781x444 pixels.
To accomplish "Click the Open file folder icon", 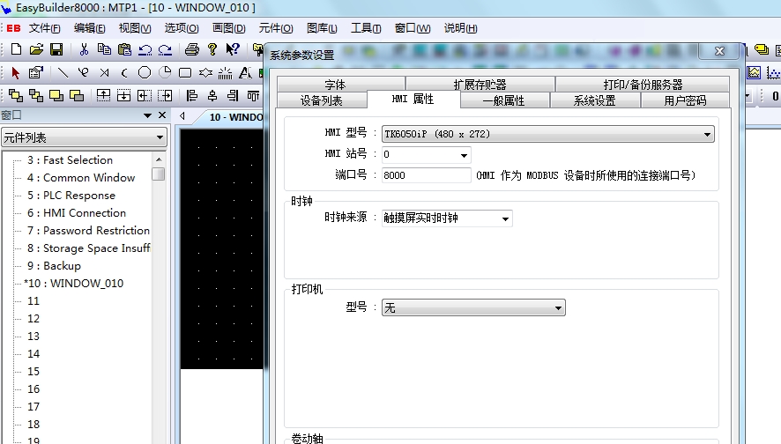I will tap(36, 49).
